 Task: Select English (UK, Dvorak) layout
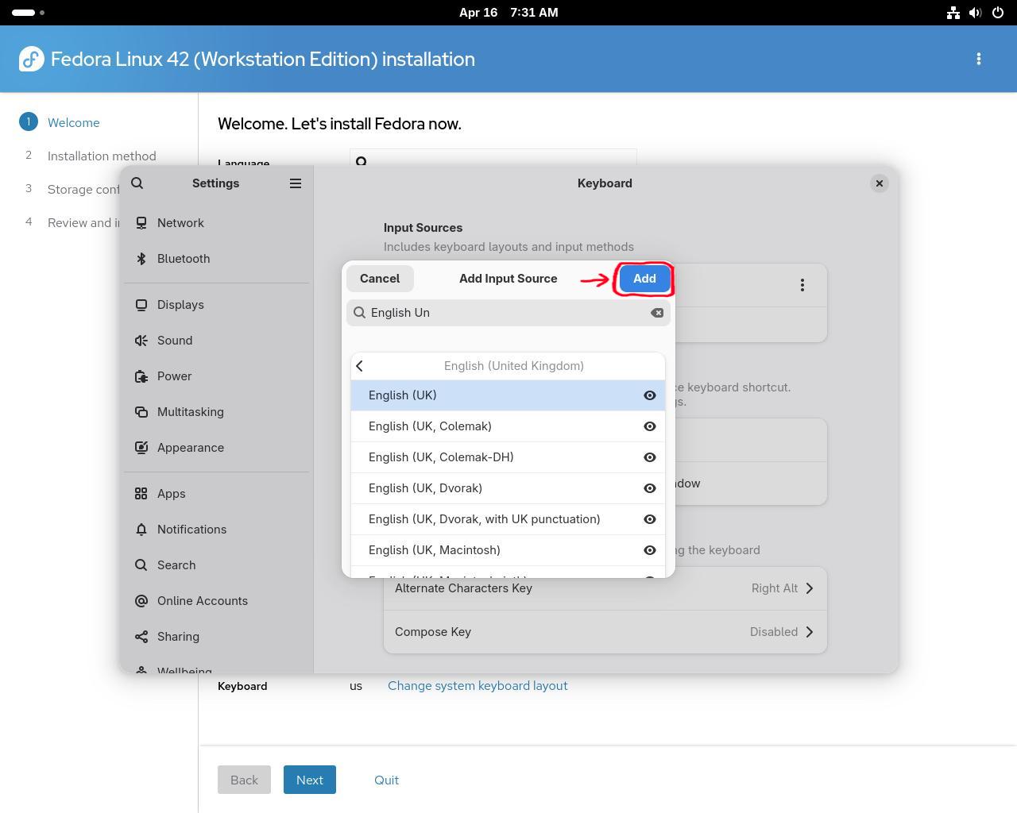click(x=508, y=488)
